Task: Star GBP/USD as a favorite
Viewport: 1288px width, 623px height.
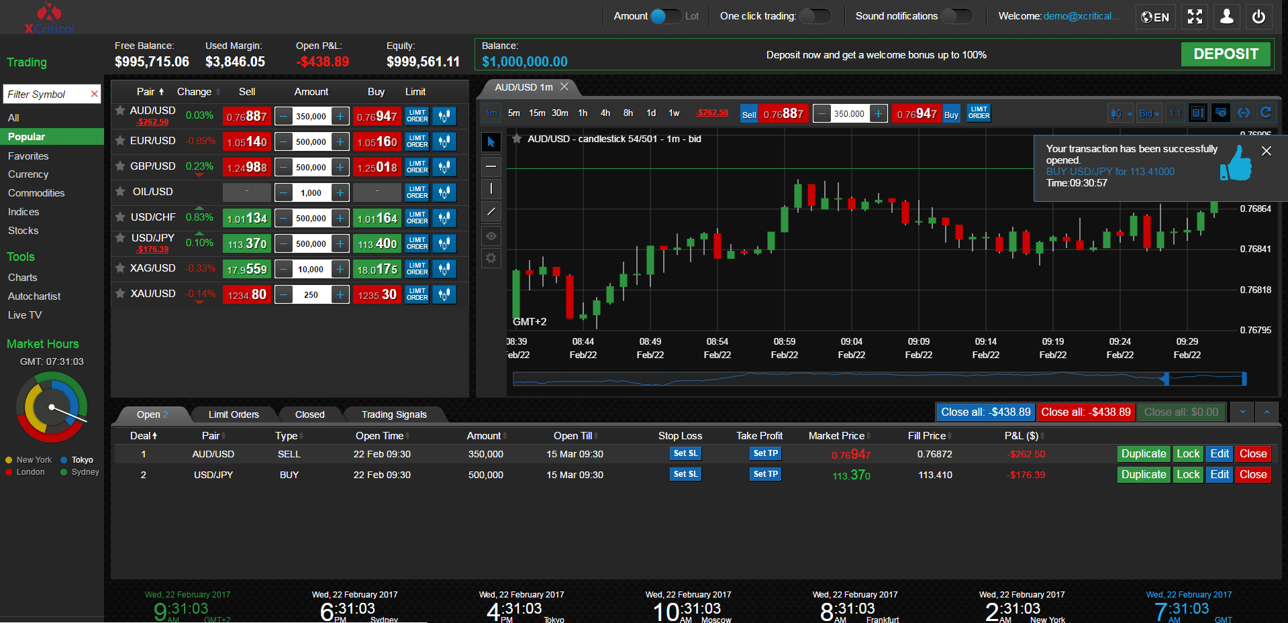Action: coord(120,166)
